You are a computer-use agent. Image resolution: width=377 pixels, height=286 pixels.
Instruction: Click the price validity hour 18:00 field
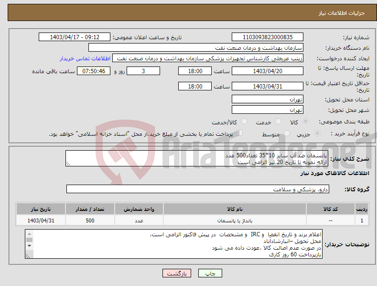coord(195,86)
